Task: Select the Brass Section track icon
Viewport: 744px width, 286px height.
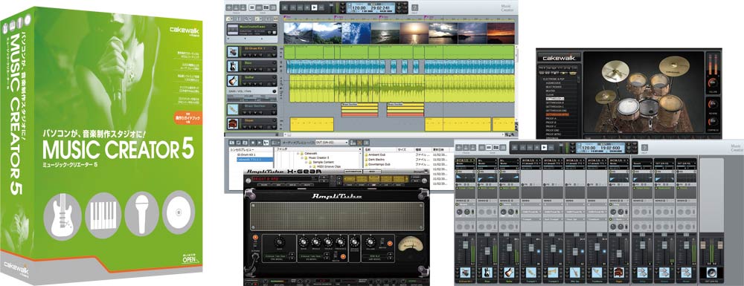Action: (x=232, y=109)
